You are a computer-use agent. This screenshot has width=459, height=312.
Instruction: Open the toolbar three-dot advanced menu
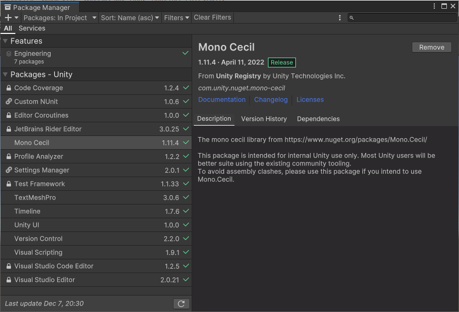[339, 18]
